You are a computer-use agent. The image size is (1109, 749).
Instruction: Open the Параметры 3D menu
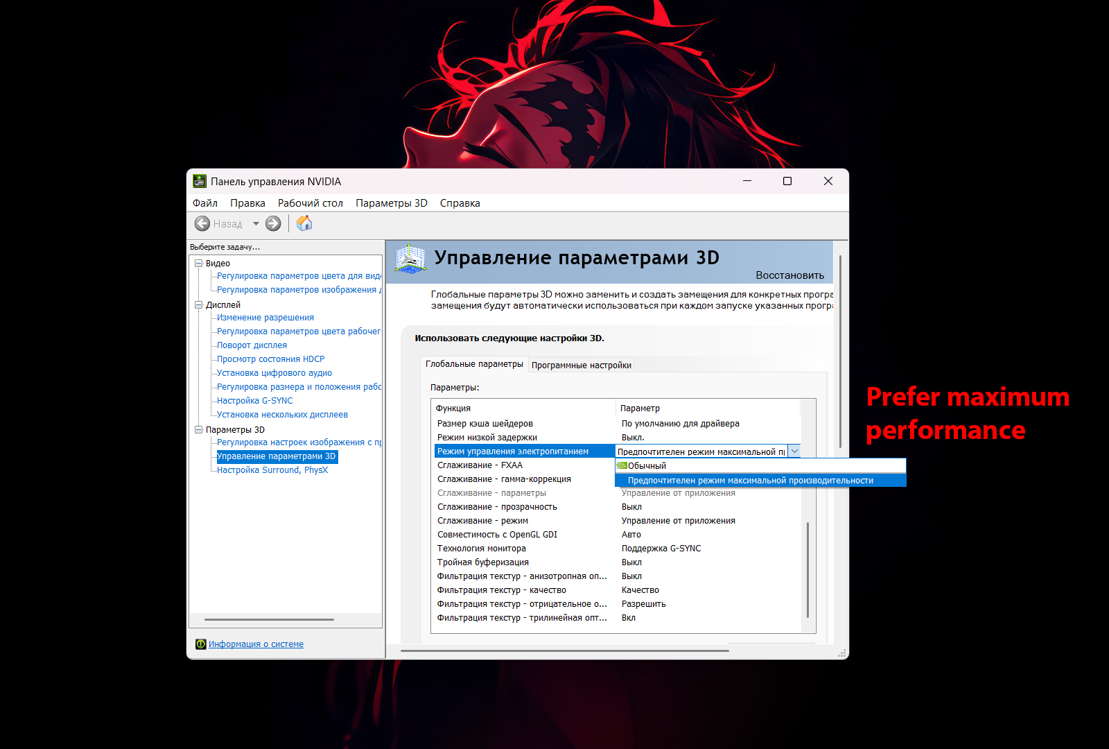coord(392,203)
